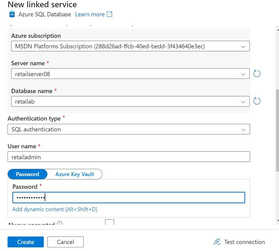Click the Azure SQL Database icon
This screenshot has width=279, height=251.
coord(12,14)
